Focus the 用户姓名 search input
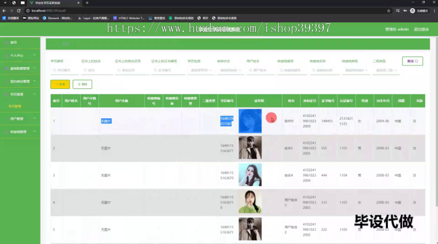Screen dimensions: 438x244 click(260, 70)
